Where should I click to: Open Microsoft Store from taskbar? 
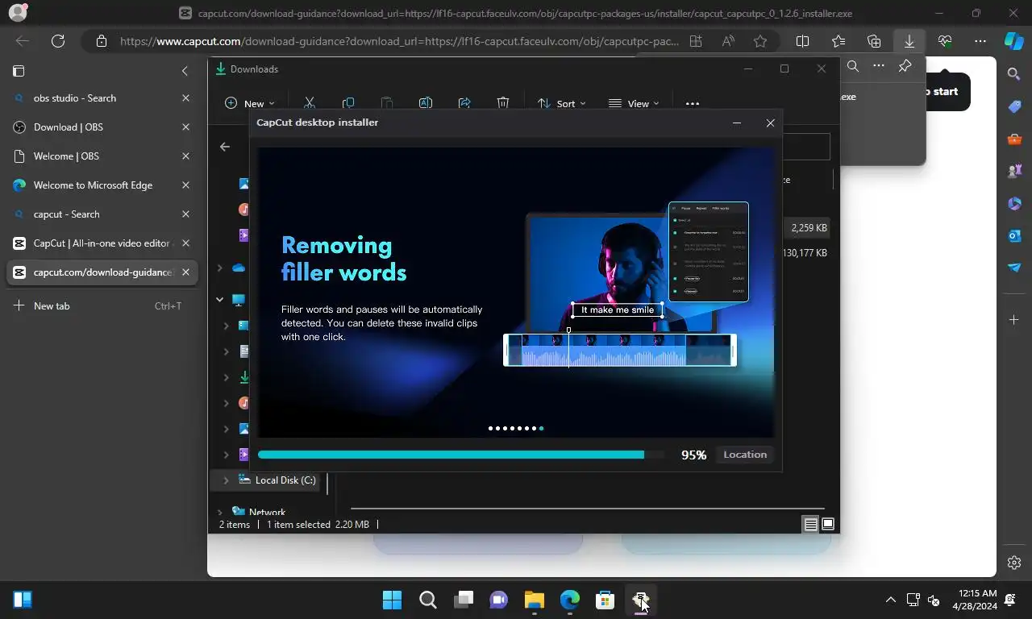(605, 600)
